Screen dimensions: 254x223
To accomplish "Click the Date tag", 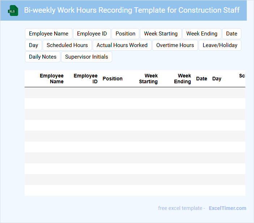I will tap(232, 34).
